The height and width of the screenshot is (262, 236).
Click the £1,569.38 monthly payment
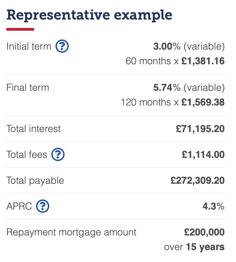coord(203,102)
